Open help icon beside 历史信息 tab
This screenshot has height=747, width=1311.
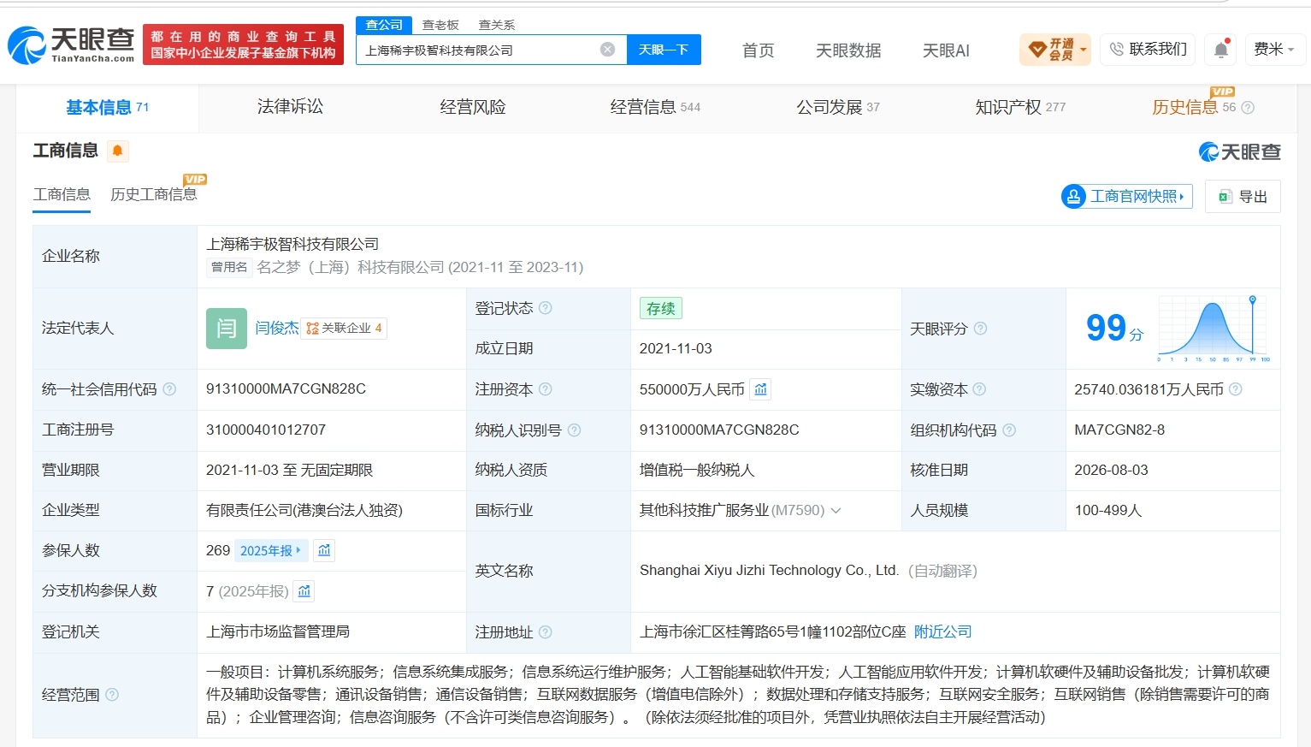pos(1248,108)
